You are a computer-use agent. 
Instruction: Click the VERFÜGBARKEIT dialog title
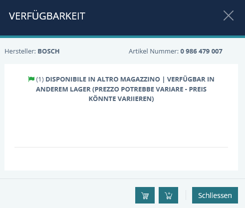[x=47, y=16]
